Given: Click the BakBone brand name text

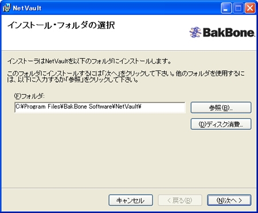Looking at the screenshot, I should pos(229,32).
